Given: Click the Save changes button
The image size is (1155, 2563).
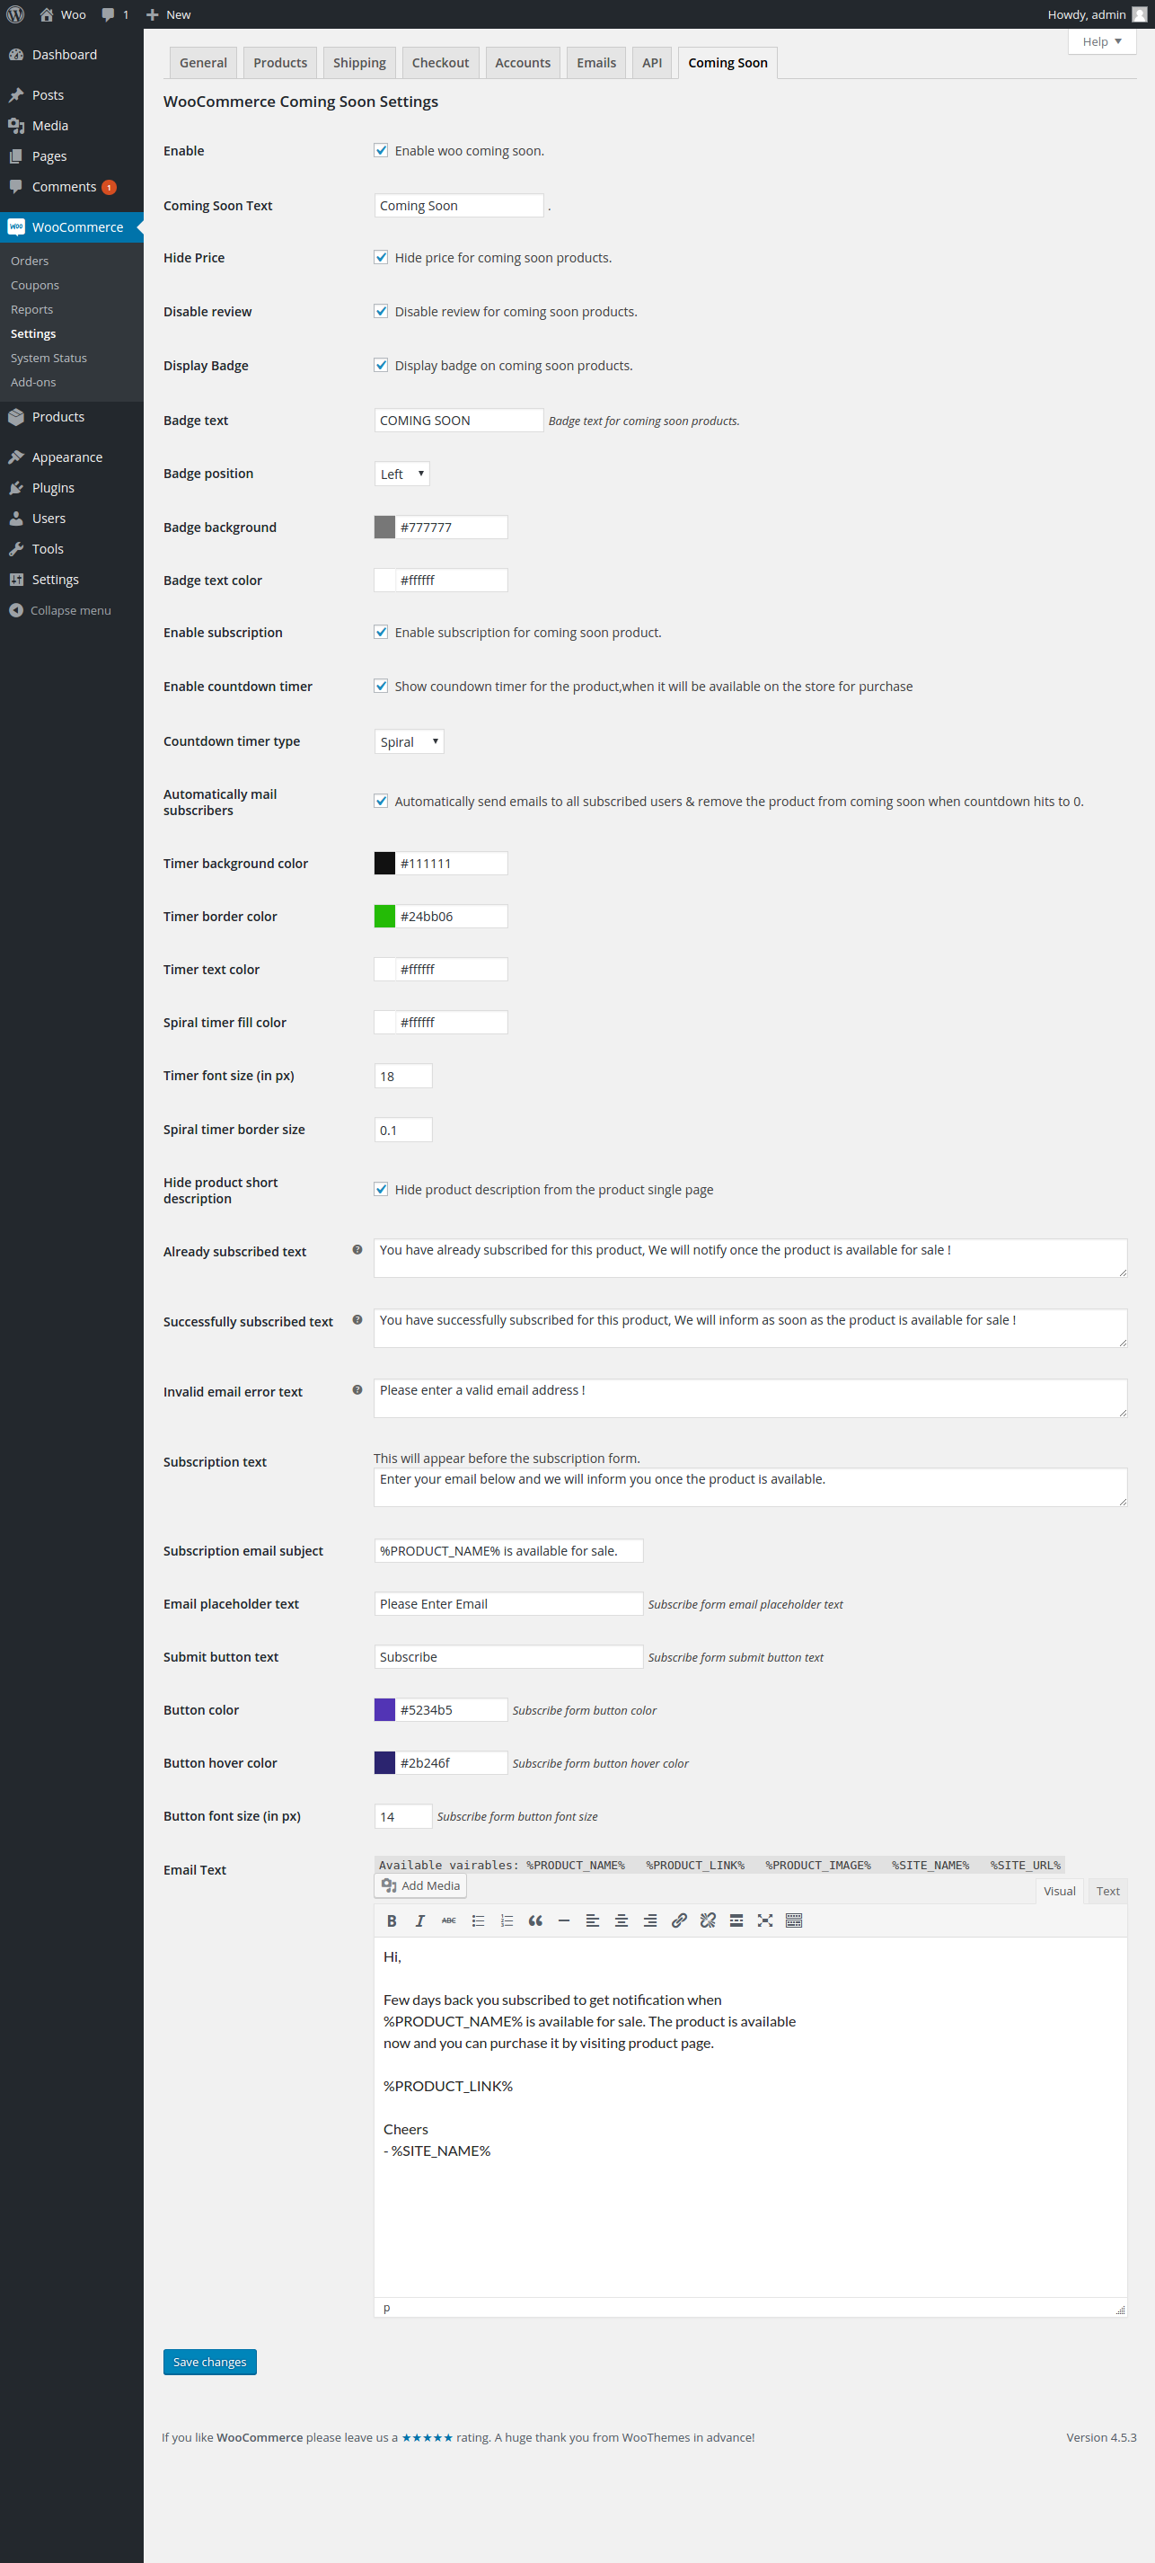Looking at the screenshot, I should (210, 2361).
